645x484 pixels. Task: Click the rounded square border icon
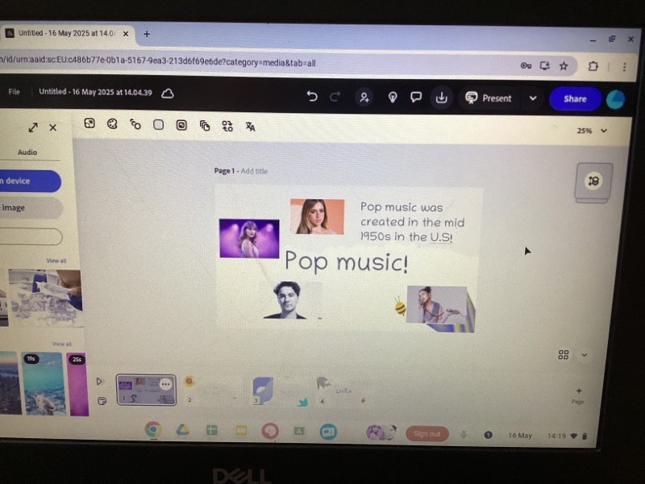click(158, 125)
